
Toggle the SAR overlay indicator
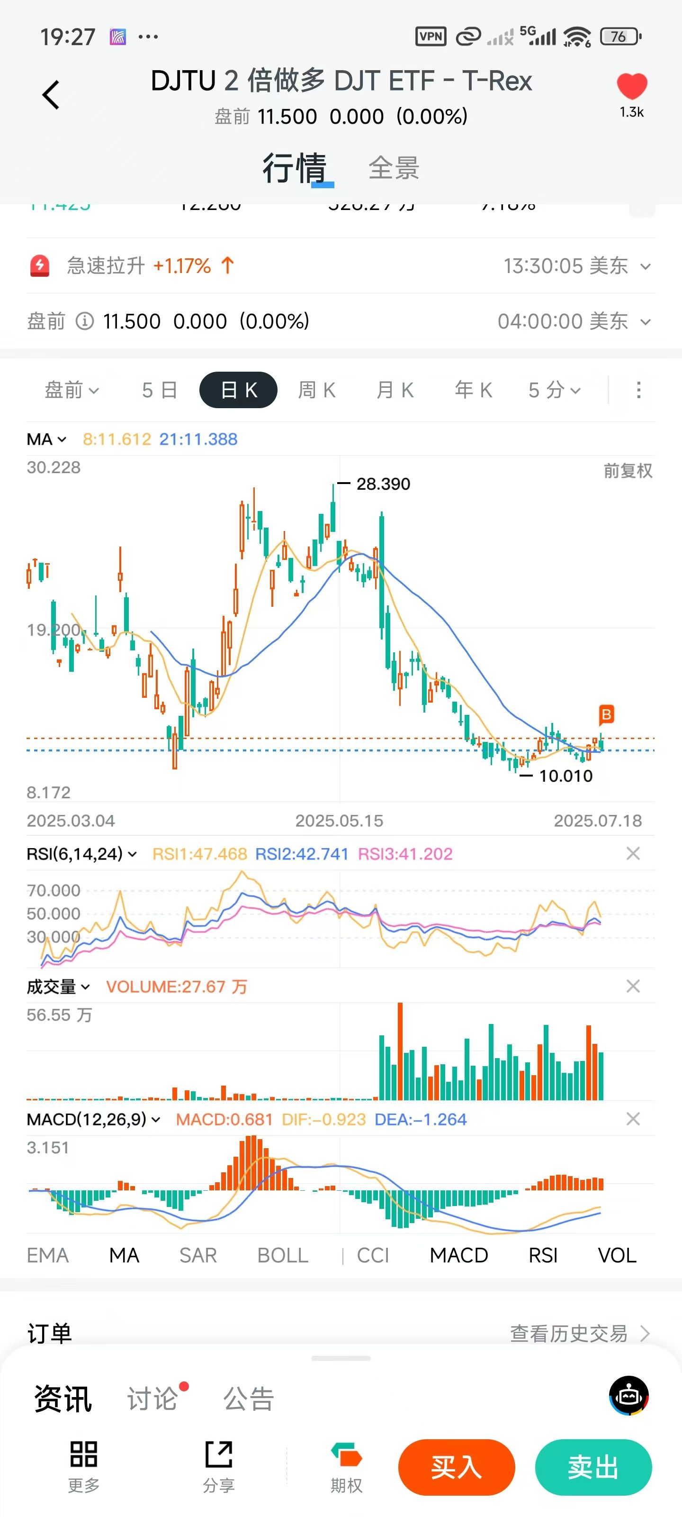(198, 1255)
